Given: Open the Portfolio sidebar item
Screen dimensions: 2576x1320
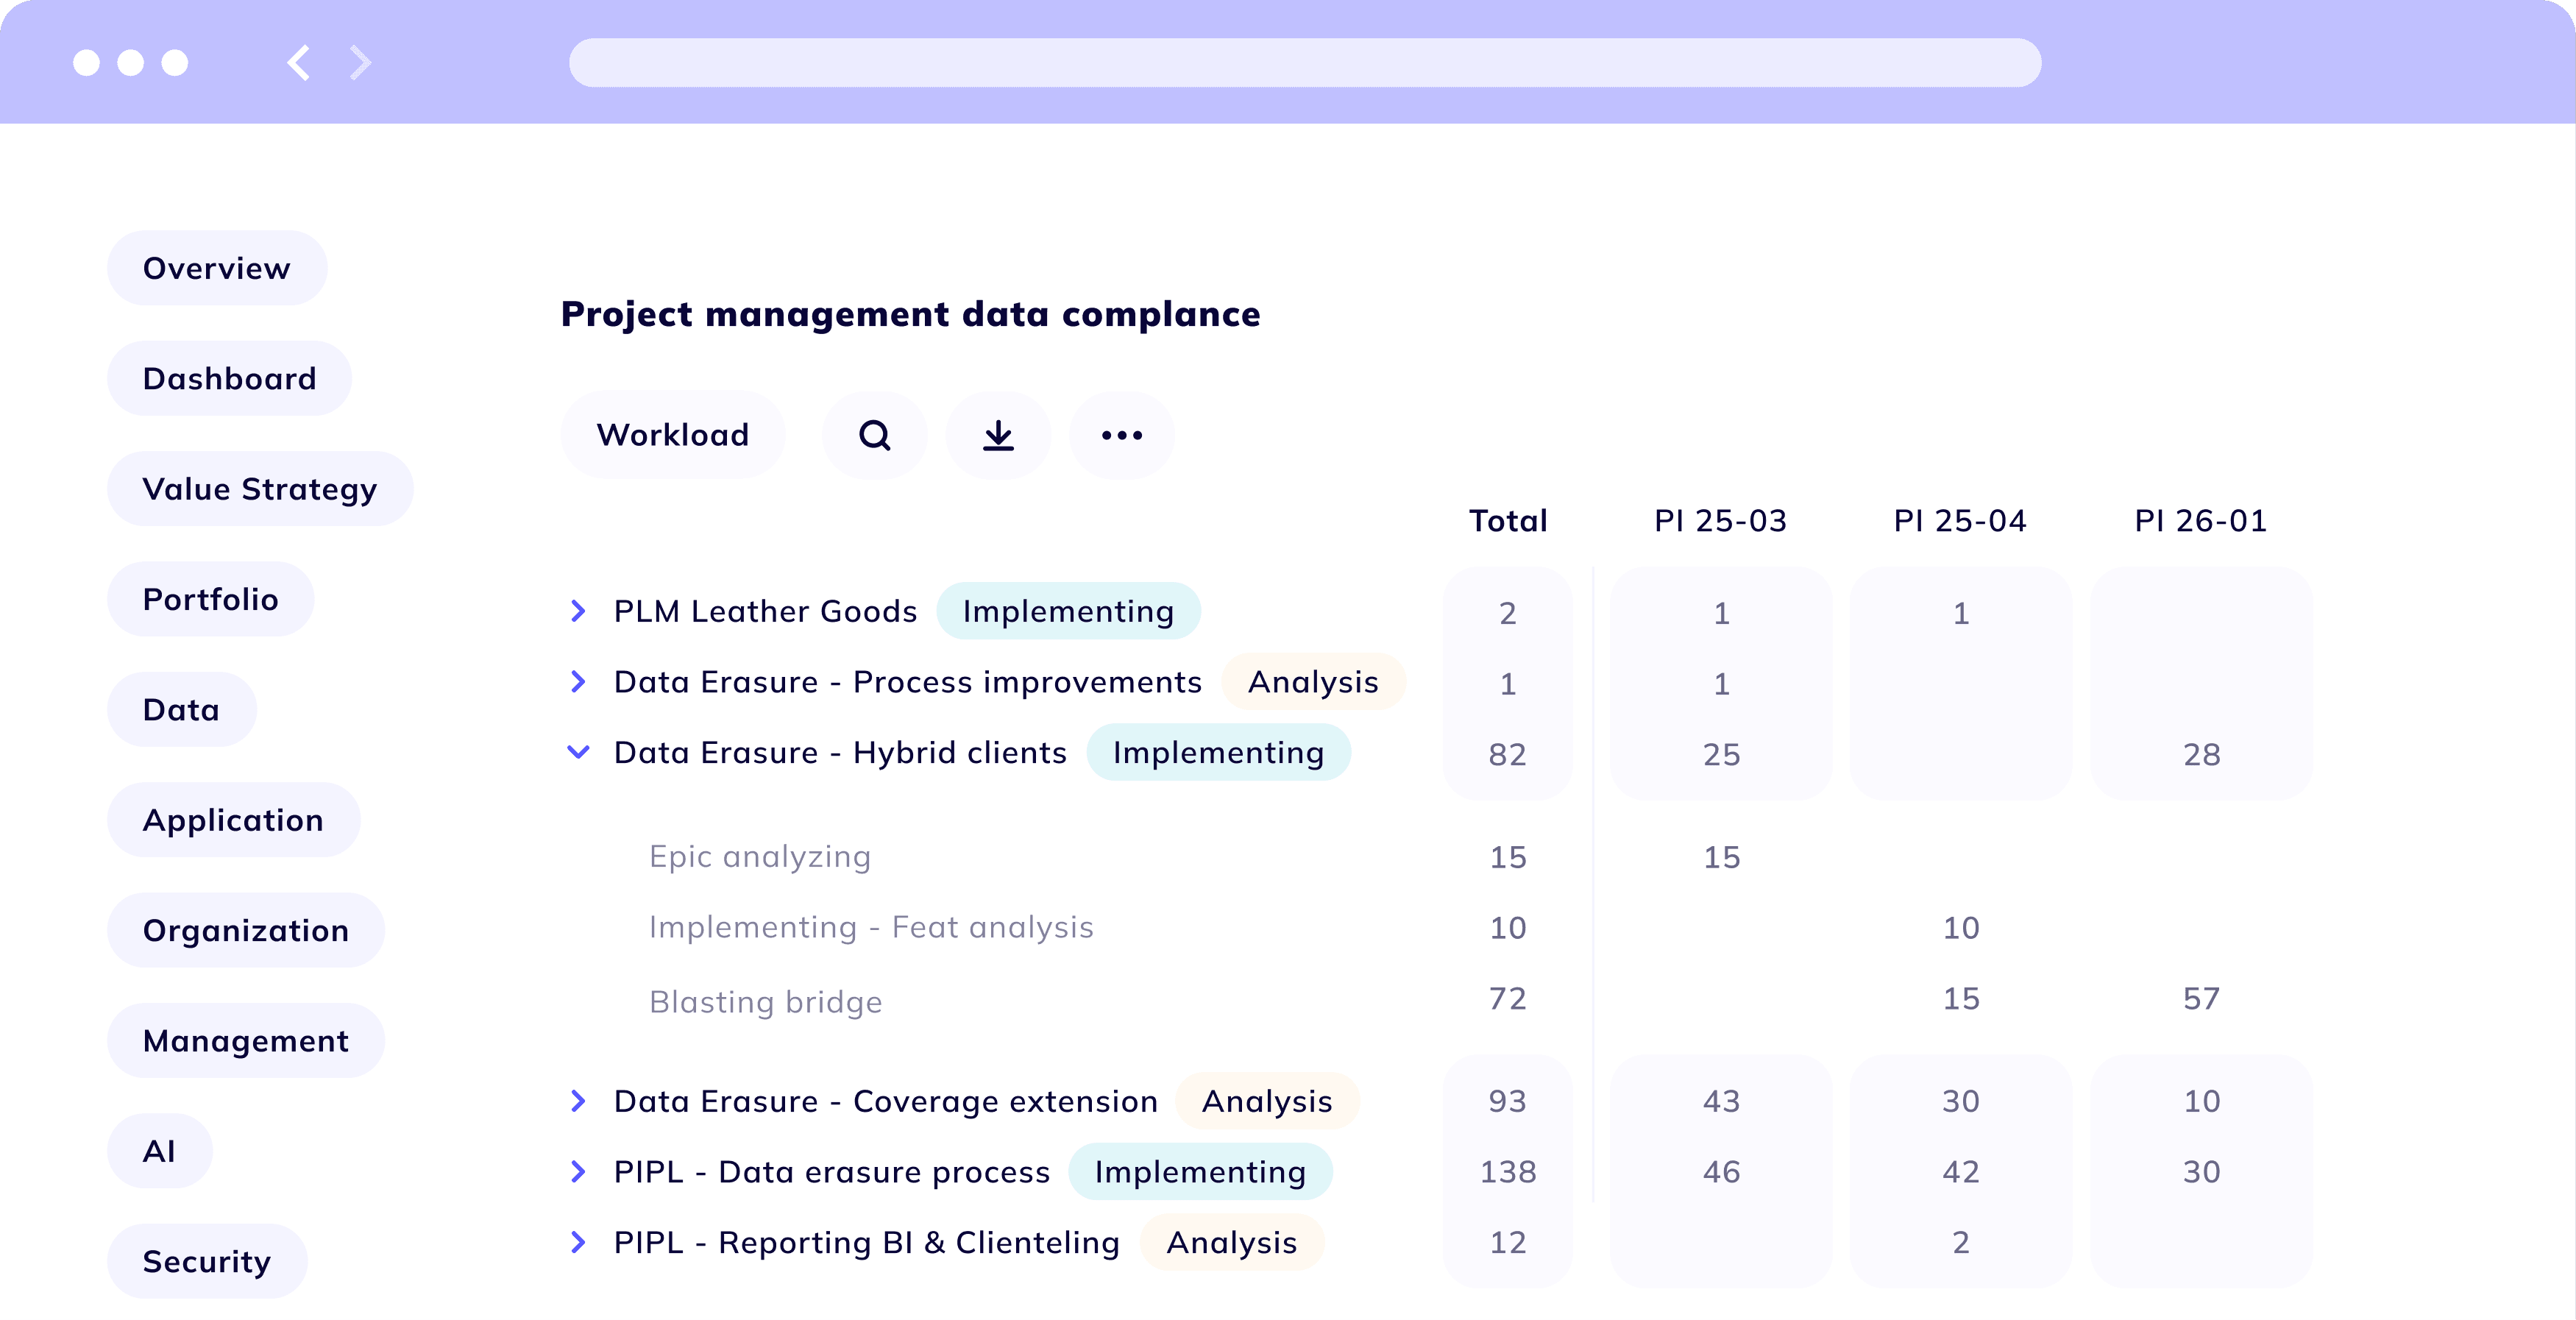Looking at the screenshot, I should (210, 599).
